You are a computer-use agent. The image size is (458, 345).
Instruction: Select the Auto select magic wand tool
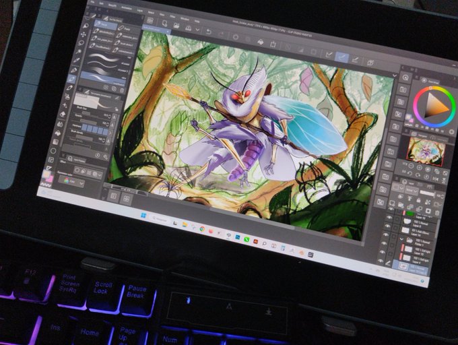(x=79, y=52)
